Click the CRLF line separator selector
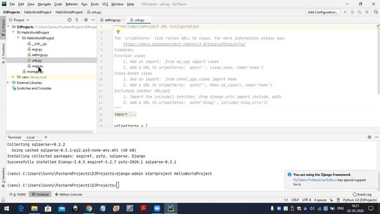This screenshot has width=380, height=214. tap(295, 200)
